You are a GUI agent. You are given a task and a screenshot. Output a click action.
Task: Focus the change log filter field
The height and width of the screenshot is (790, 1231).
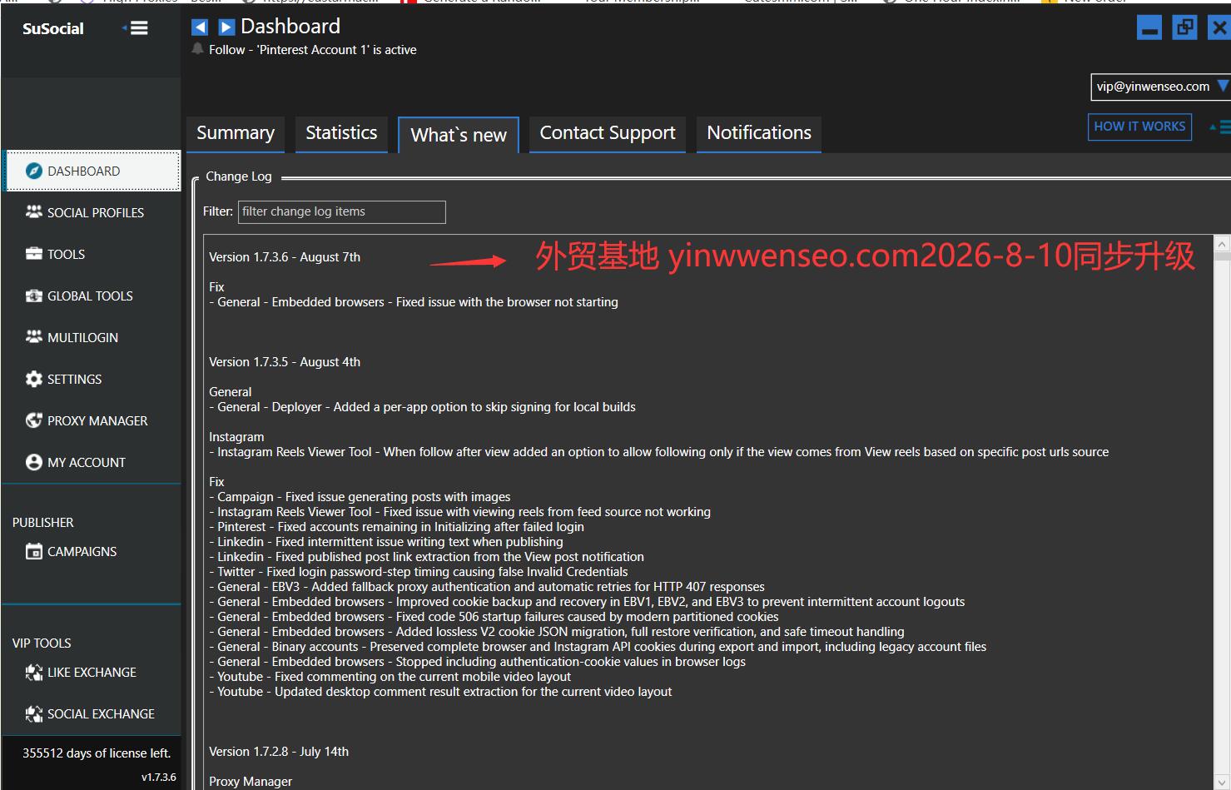tap(342, 211)
